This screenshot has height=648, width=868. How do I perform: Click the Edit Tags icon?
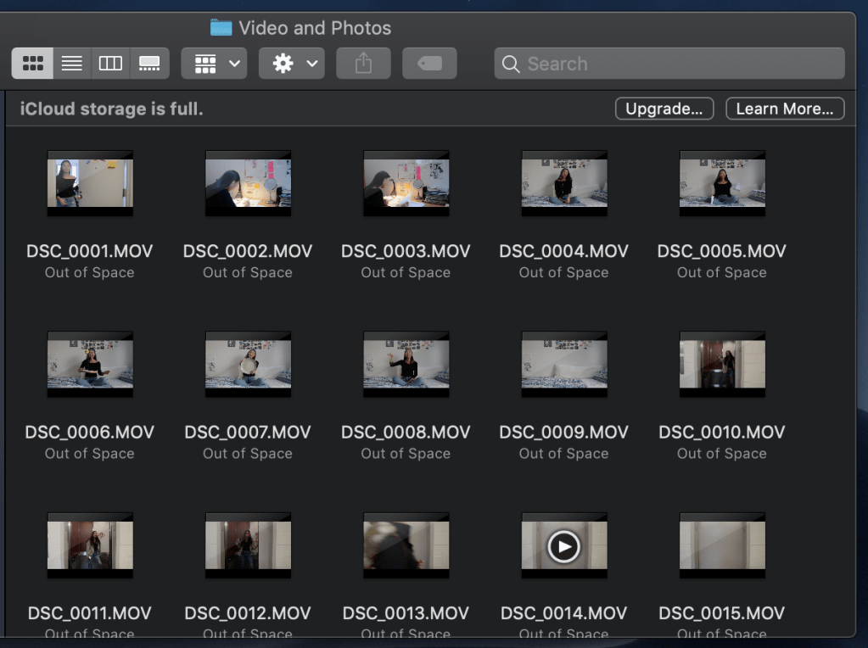(x=429, y=64)
